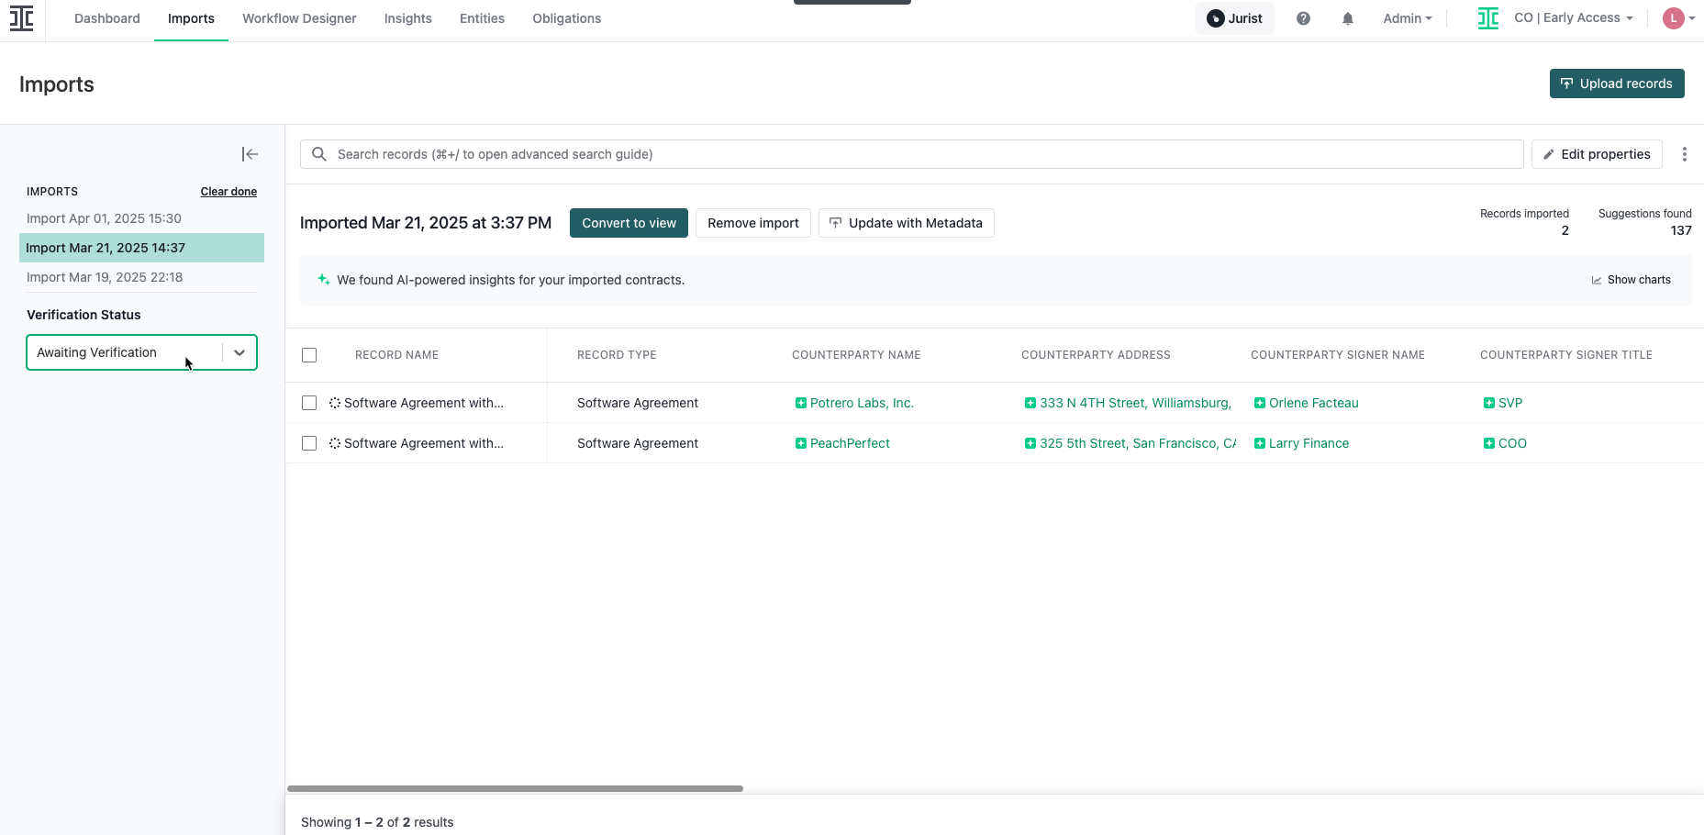
Task: Click Update with Metadata button
Action: click(x=906, y=223)
